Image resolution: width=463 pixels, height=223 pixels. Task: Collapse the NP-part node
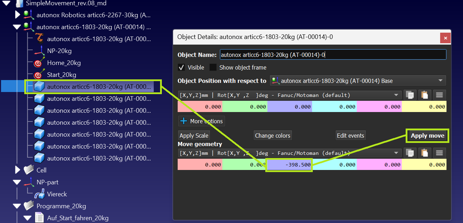pos(17,182)
